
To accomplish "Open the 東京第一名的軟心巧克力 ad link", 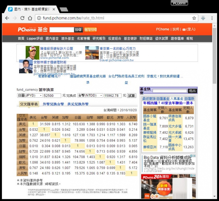I will click(117, 49).
